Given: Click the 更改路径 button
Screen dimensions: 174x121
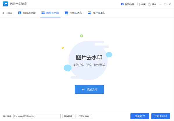Looking at the screenshot, I should click(68, 116).
